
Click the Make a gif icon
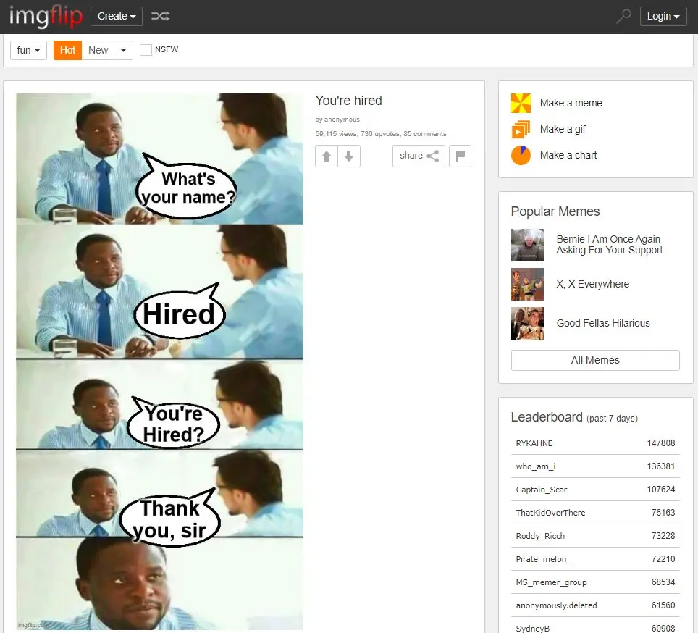[521, 129]
